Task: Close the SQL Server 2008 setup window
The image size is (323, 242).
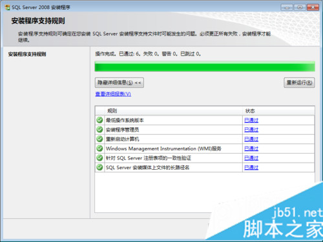Action: pyautogui.click(x=313, y=8)
